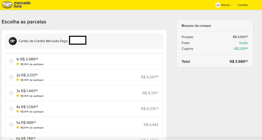Click the Produto price R$ 4.199
262x140 pixels.
[x=240, y=37]
